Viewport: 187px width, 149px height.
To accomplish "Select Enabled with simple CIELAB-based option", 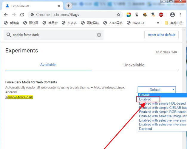I will point(162,108).
